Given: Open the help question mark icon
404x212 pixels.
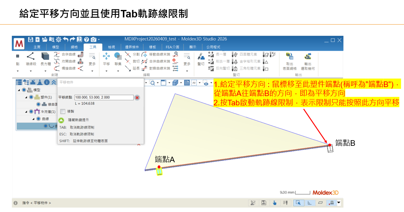Looking at the screenshot, I should click(x=86, y=39).
